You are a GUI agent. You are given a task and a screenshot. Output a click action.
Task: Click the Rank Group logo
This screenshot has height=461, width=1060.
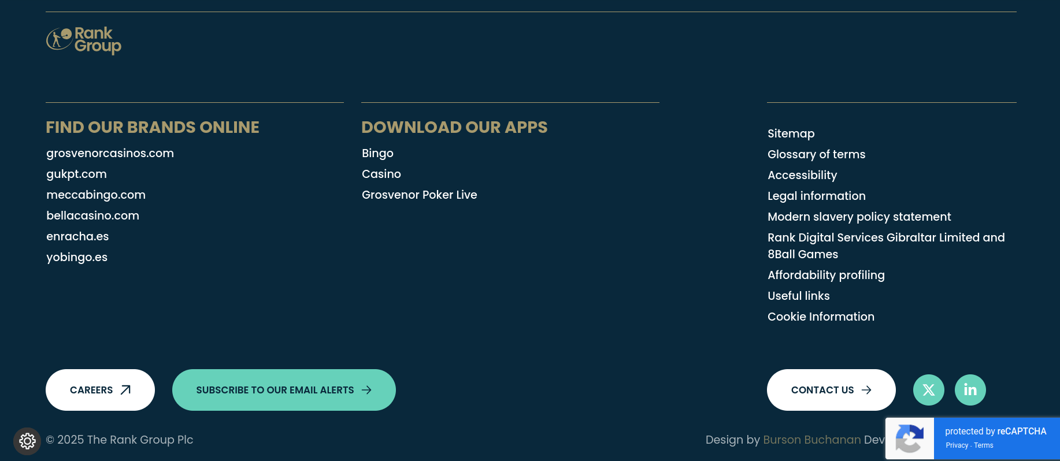click(x=84, y=40)
